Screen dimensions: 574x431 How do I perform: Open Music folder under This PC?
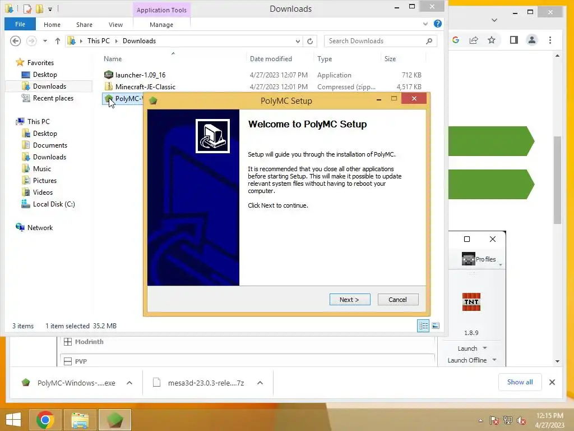coord(41,168)
